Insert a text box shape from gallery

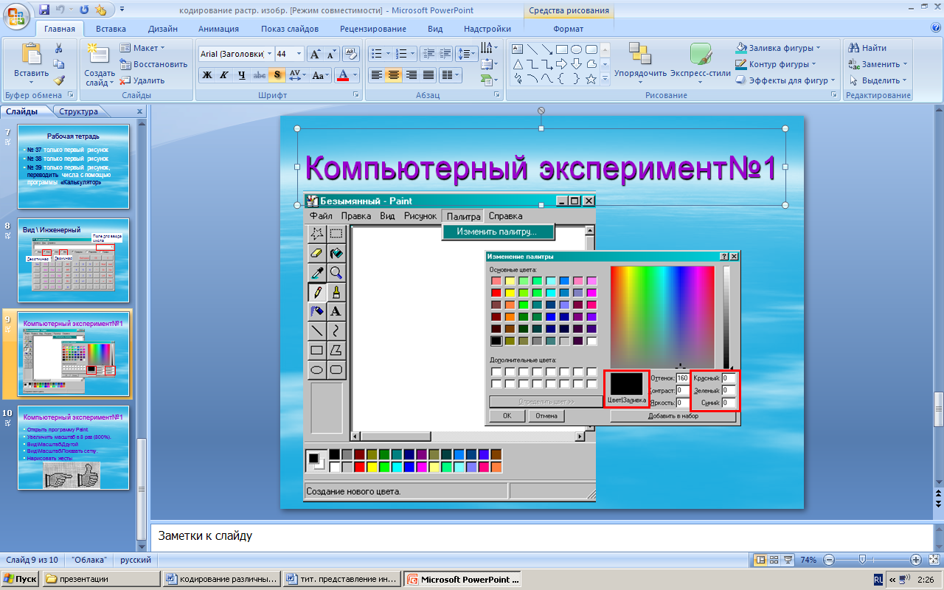point(517,49)
